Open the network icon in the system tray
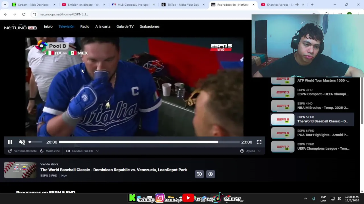Screen dimensions: 364x204 coord(333,199)
